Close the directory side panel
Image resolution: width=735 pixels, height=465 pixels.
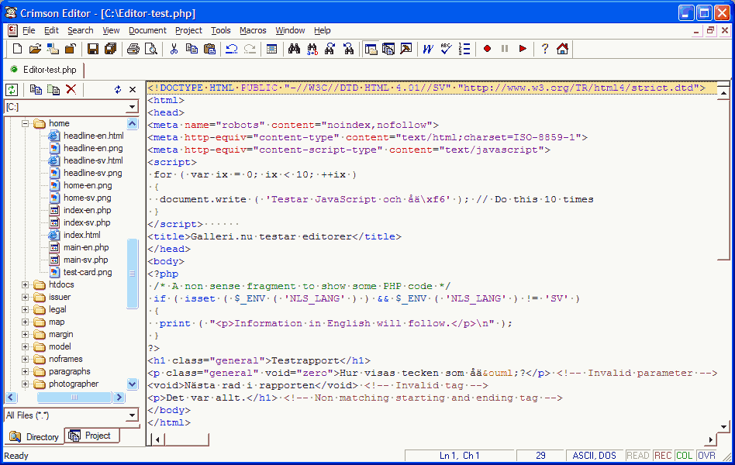tap(133, 90)
